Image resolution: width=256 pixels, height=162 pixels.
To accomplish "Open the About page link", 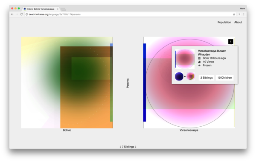I will pos(238,22).
